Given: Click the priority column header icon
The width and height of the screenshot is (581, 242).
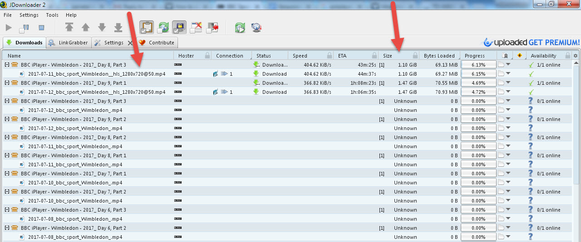Looking at the screenshot, I should pyautogui.click(x=506, y=56).
